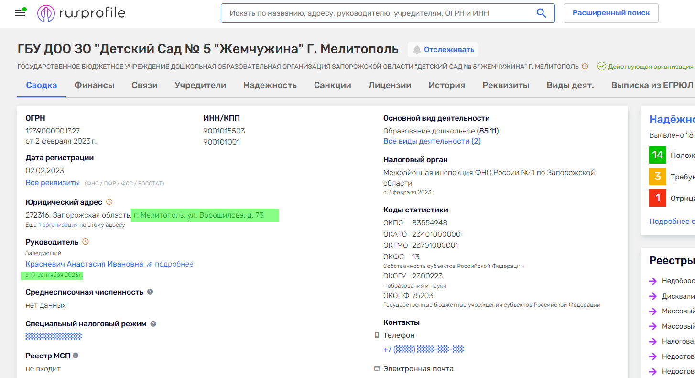The image size is (695, 378).
Task: Open Красневич Анастасия Ивановна profile link
Action: pyautogui.click(x=84, y=264)
